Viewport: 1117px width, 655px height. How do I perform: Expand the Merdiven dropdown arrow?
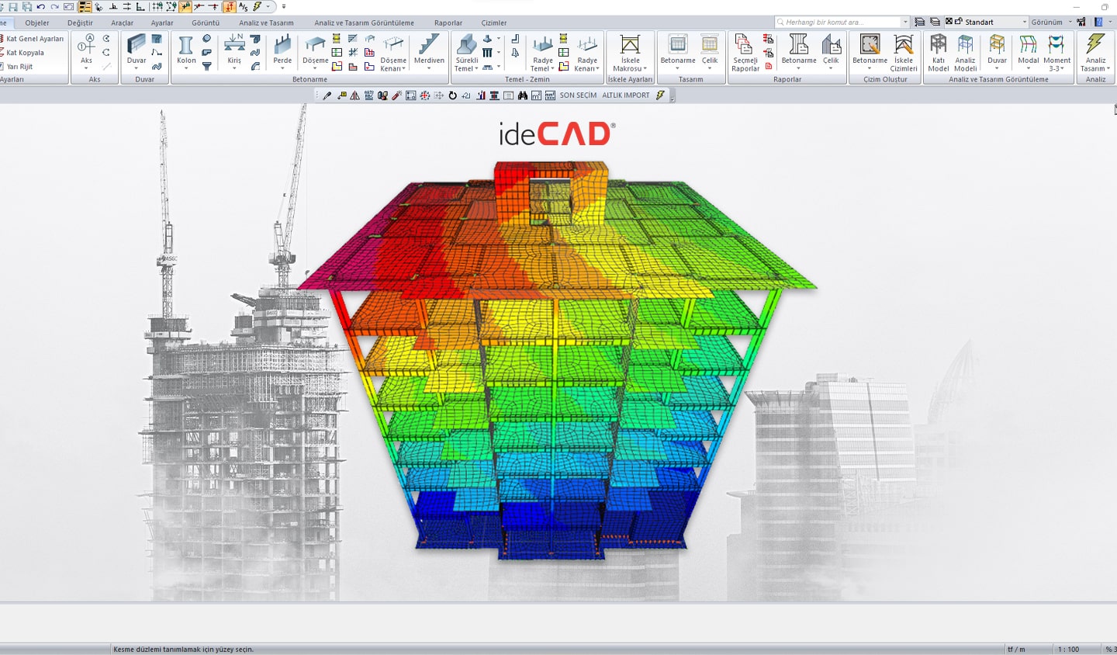(429, 68)
